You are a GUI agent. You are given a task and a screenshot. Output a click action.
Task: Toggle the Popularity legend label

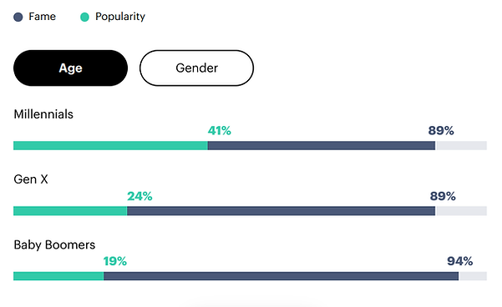coord(120,17)
